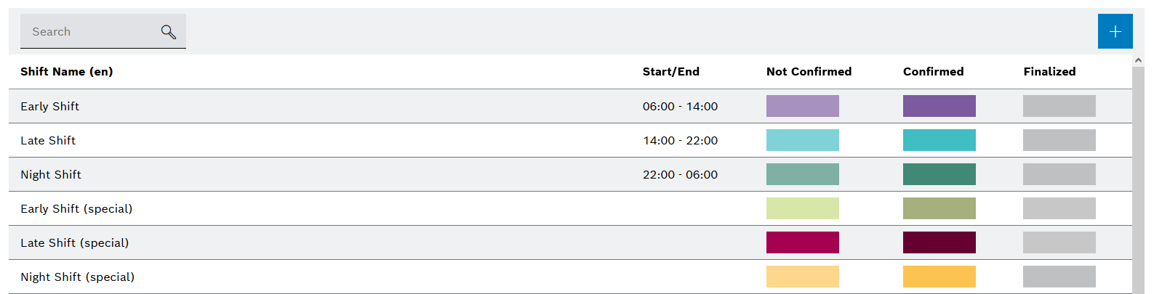Click the blue plus add-shift button

point(1115,31)
